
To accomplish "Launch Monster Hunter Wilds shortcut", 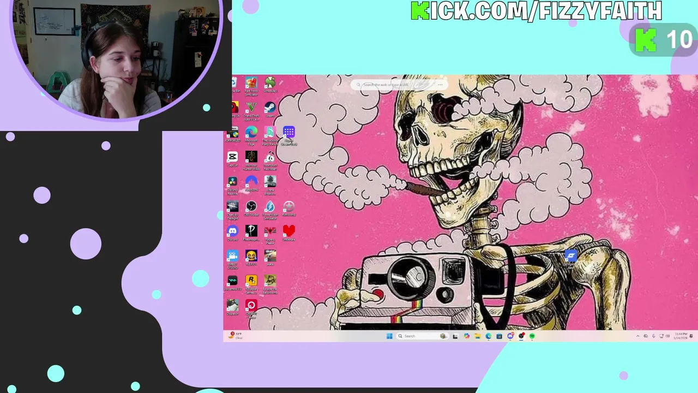I will pyautogui.click(x=251, y=161).
